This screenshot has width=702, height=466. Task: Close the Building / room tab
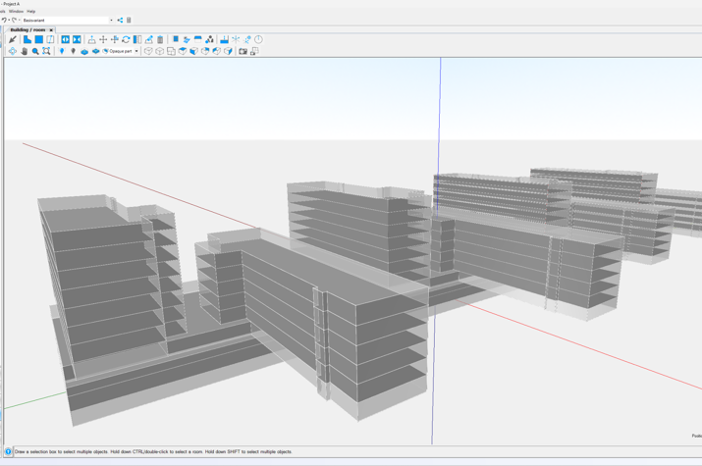[51, 30]
